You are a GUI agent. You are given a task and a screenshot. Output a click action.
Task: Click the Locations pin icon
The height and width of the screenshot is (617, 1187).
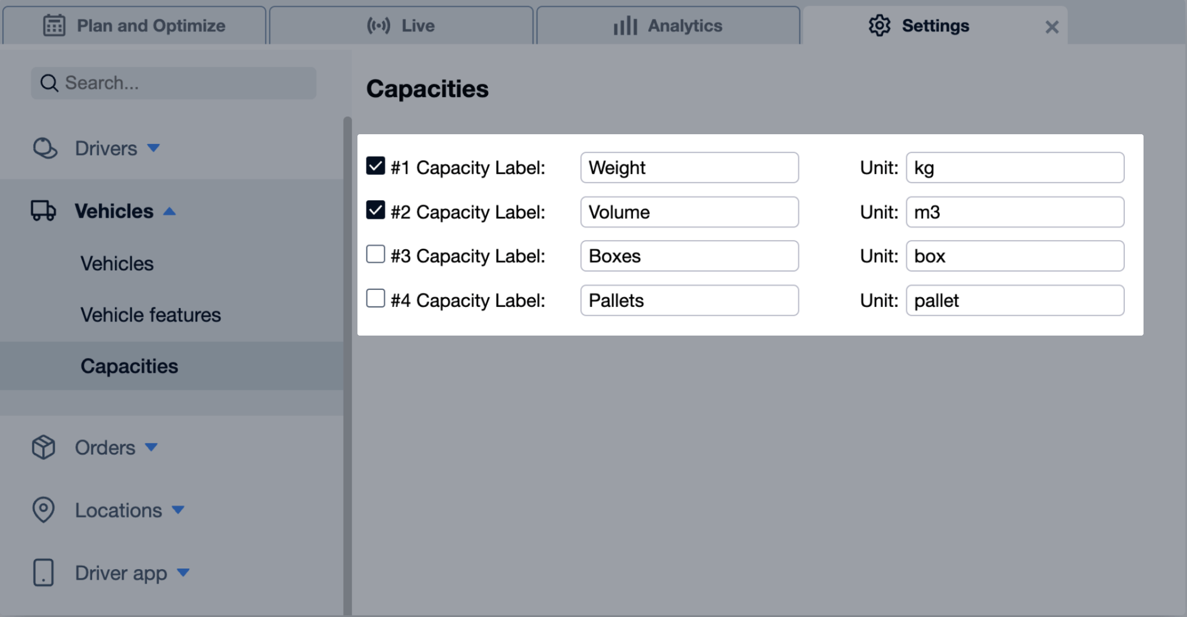tap(43, 510)
